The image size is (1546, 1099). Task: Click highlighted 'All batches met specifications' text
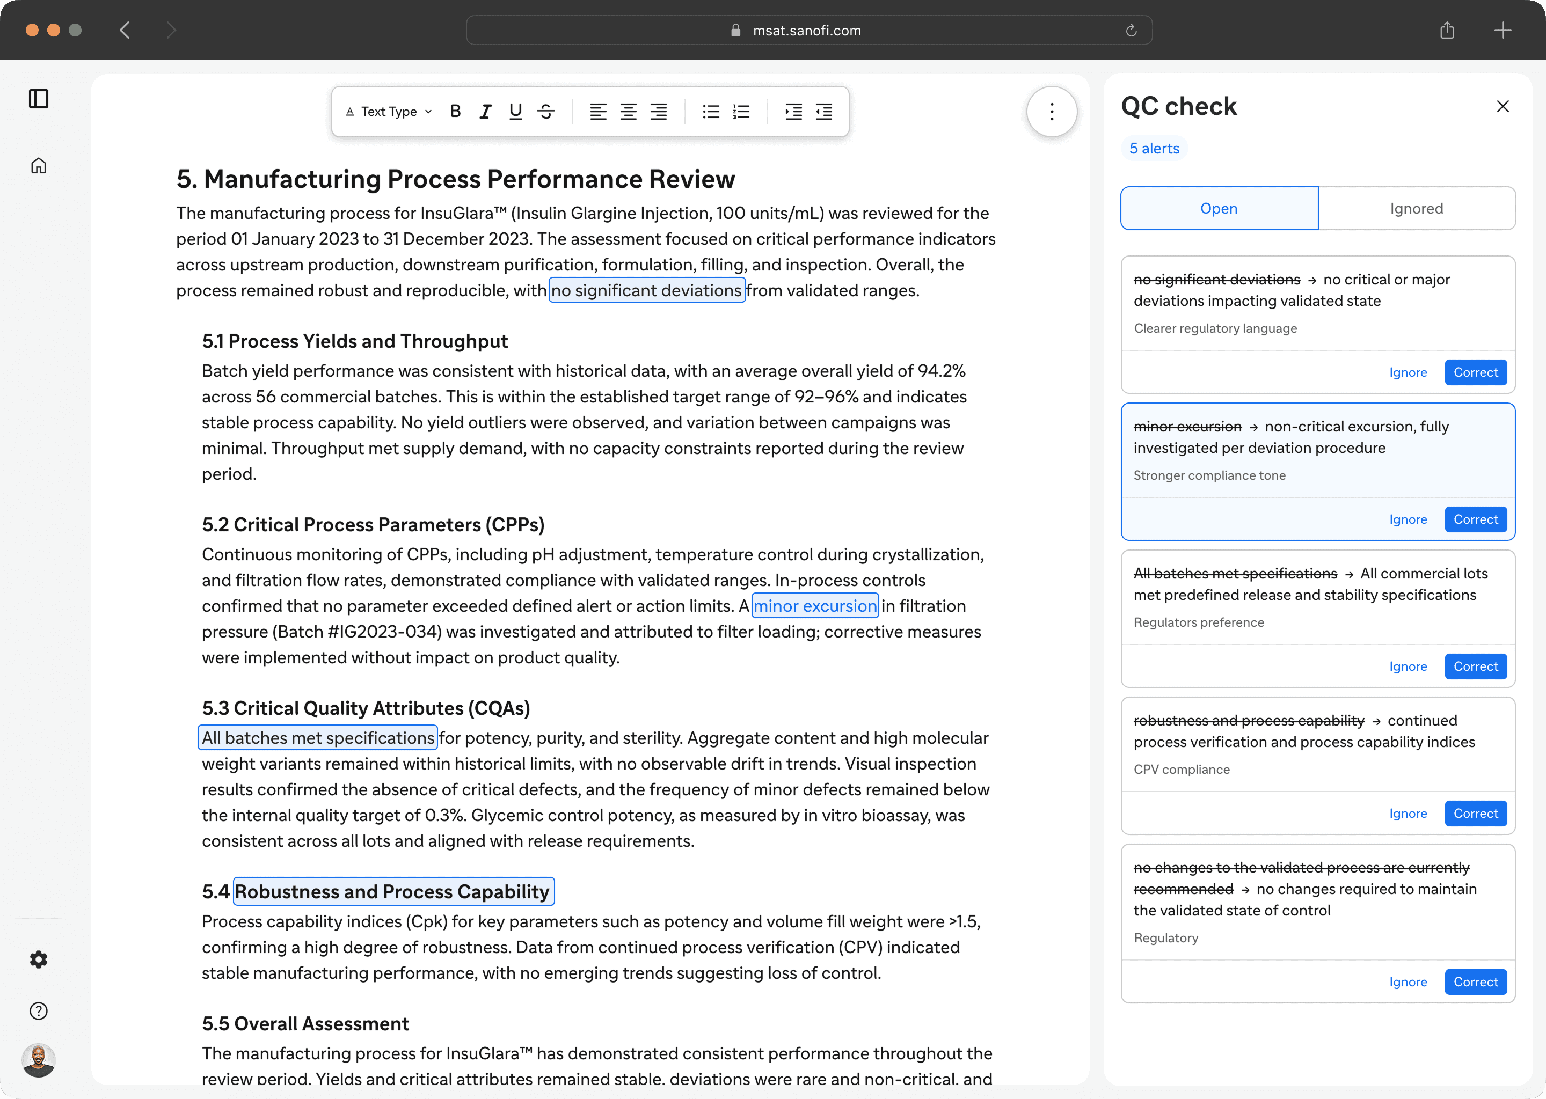318,738
